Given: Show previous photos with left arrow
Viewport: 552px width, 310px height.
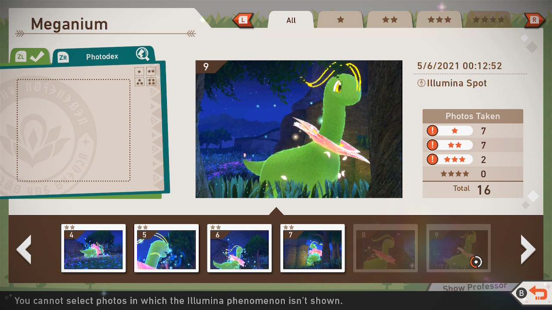Looking at the screenshot, I should click(x=24, y=249).
